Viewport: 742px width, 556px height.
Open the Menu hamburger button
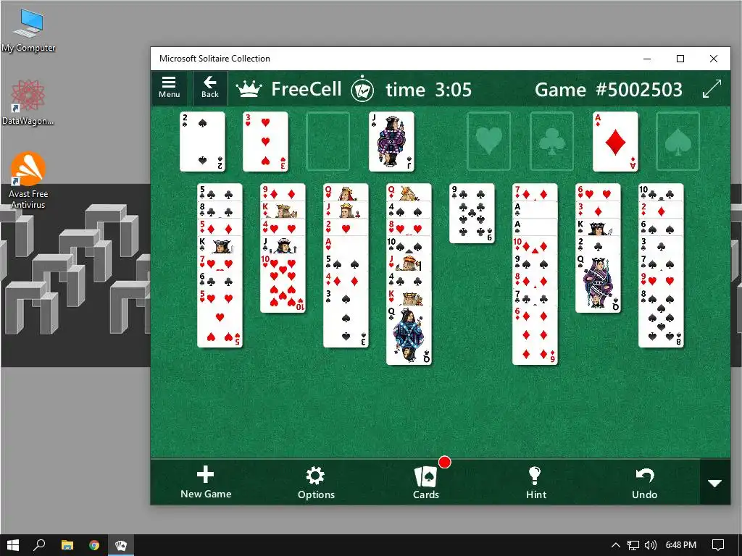coord(169,88)
